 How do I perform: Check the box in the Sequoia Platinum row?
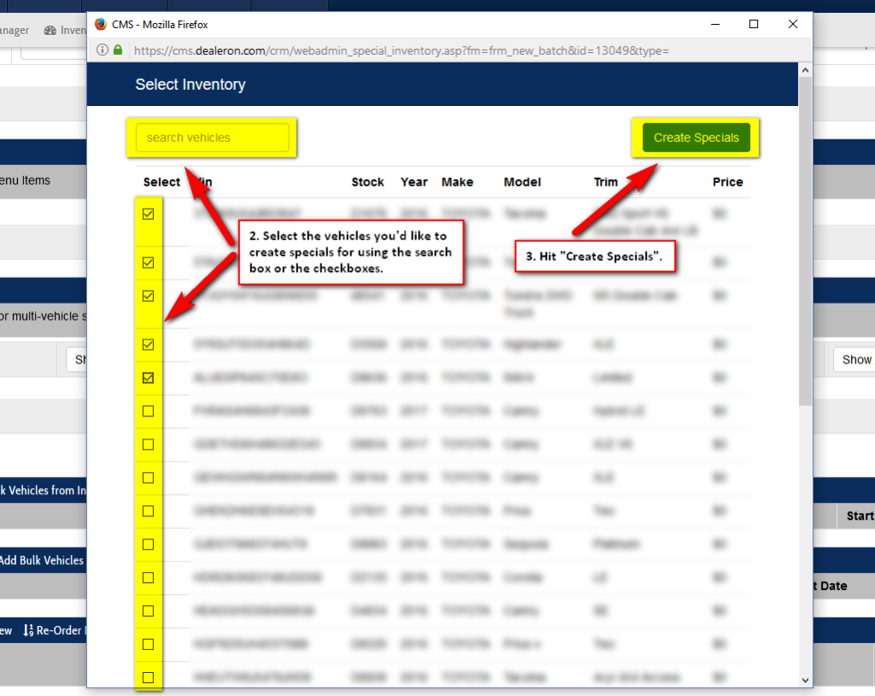148,544
